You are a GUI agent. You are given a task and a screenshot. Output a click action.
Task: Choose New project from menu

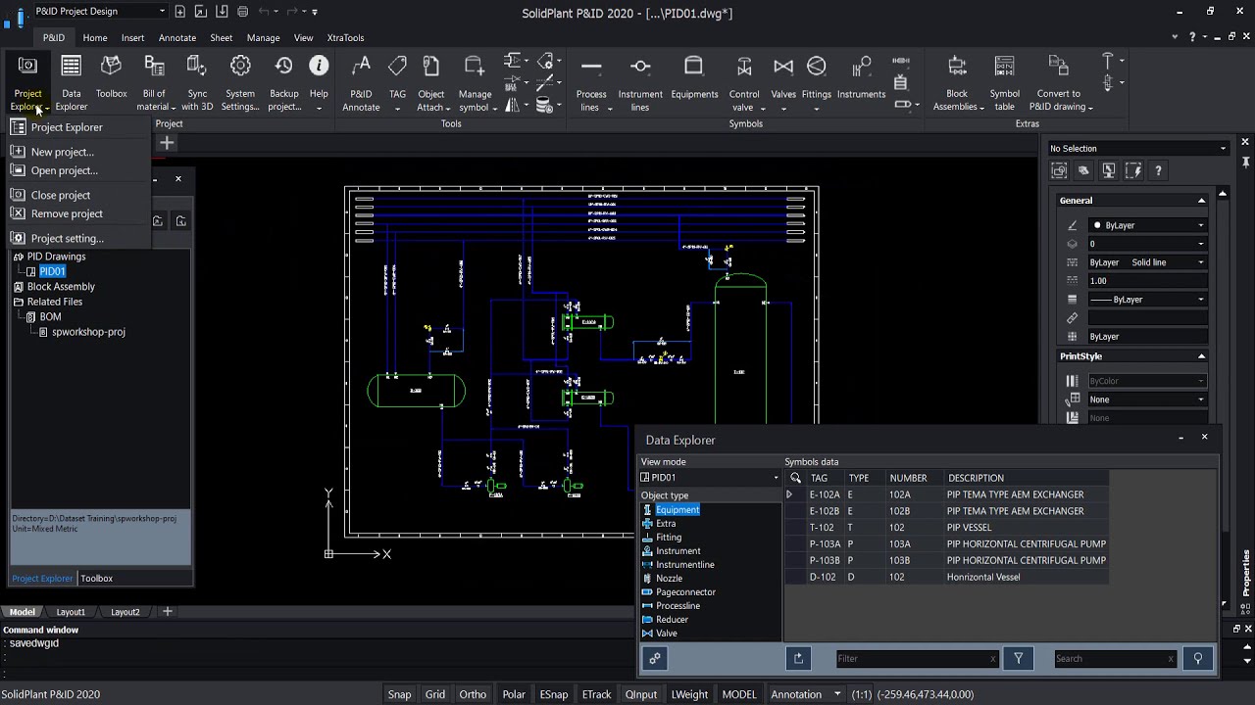tap(63, 152)
